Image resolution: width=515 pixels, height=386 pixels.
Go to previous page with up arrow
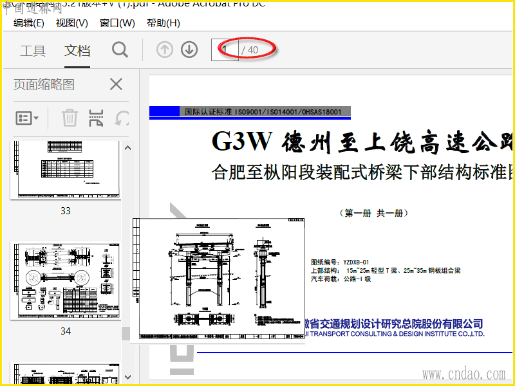point(165,50)
